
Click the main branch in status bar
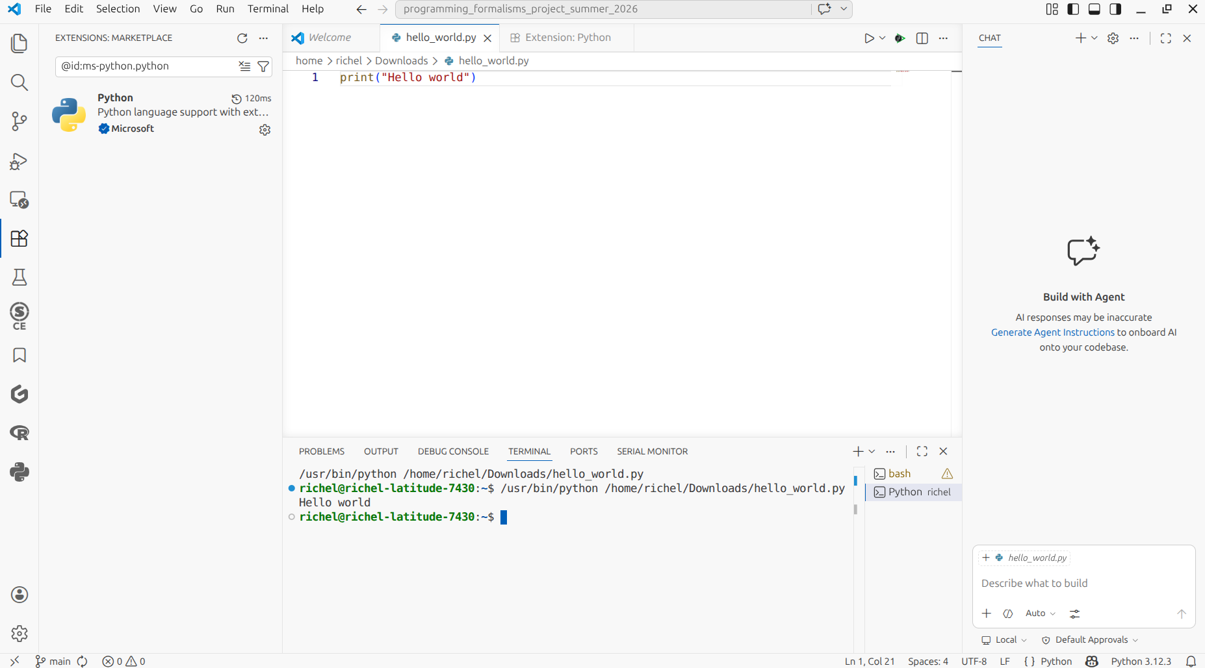pyautogui.click(x=53, y=661)
